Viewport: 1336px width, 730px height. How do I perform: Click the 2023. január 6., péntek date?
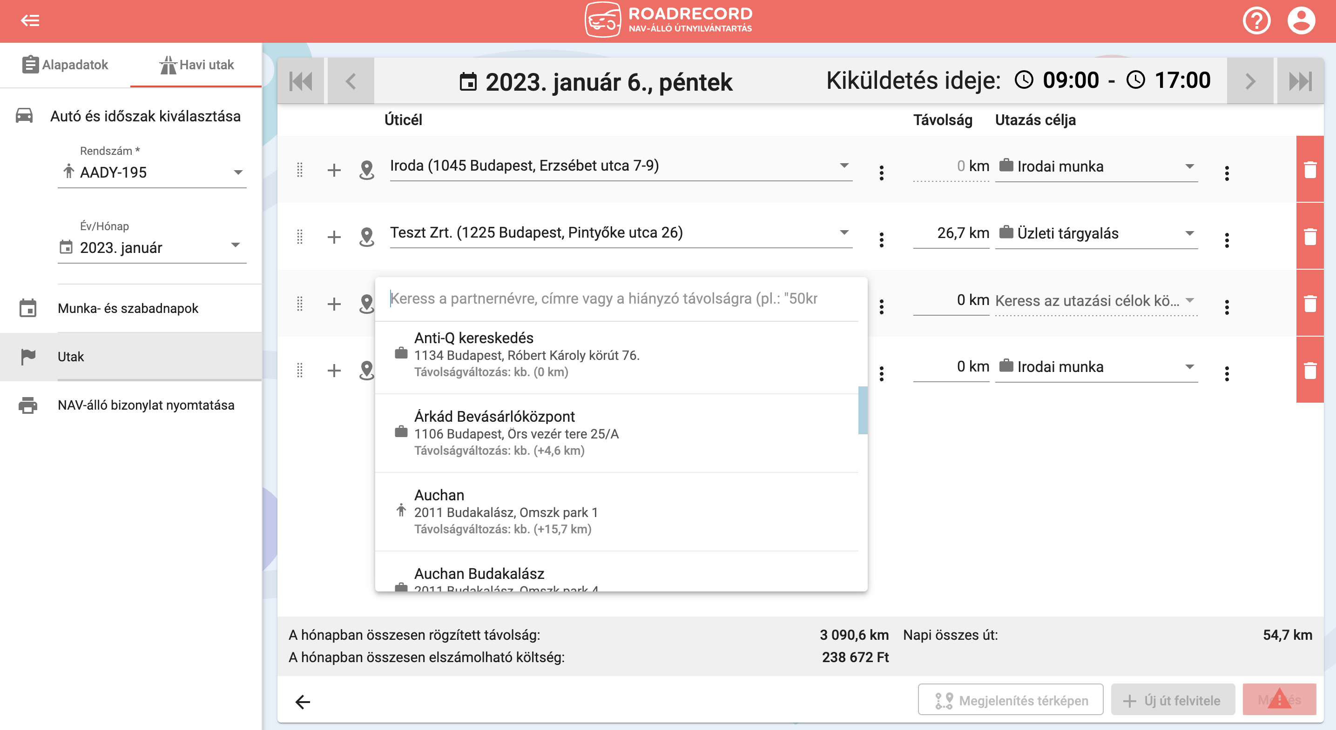pos(609,82)
